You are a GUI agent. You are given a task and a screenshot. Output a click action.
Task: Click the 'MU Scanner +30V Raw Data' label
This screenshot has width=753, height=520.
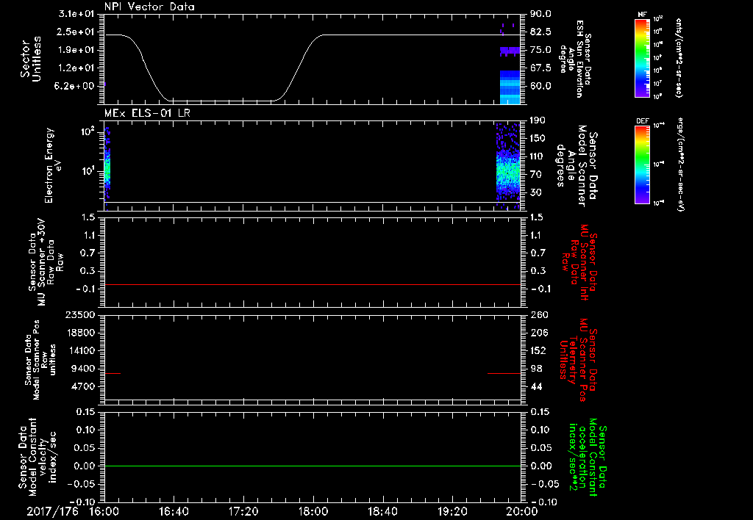pyautogui.click(x=46, y=262)
